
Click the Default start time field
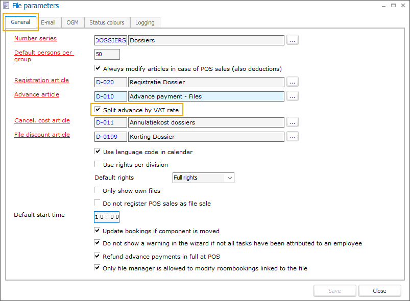pos(107,217)
